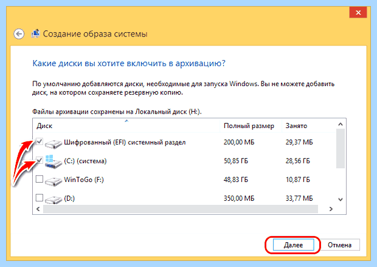377x267 pixels.
Task: Toggle the (C:) (система) checkbox
Action: [x=40, y=160]
